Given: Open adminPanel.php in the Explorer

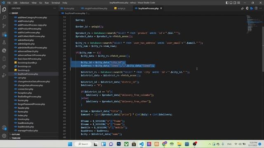Looking at the screenshot, I should [26, 40].
